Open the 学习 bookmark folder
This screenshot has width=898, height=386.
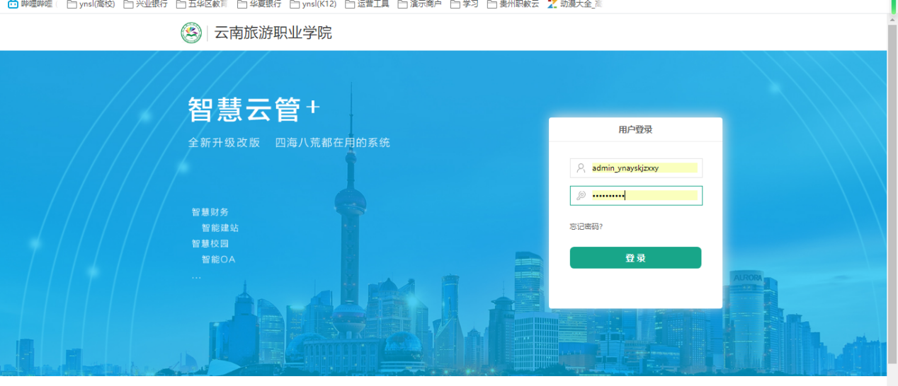click(x=465, y=4)
